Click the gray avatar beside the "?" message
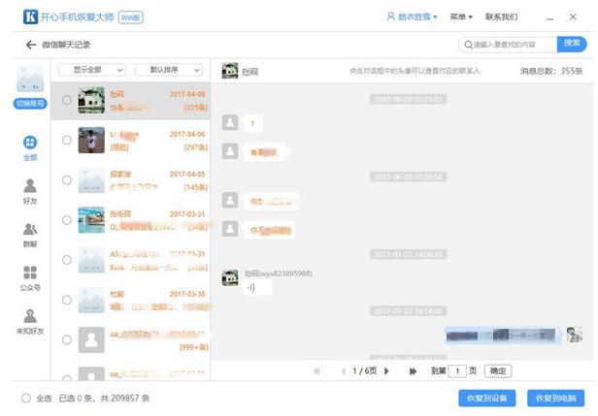The width and height of the screenshot is (598, 416). 230,122
